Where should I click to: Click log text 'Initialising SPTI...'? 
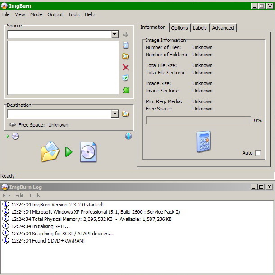point(51,226)
